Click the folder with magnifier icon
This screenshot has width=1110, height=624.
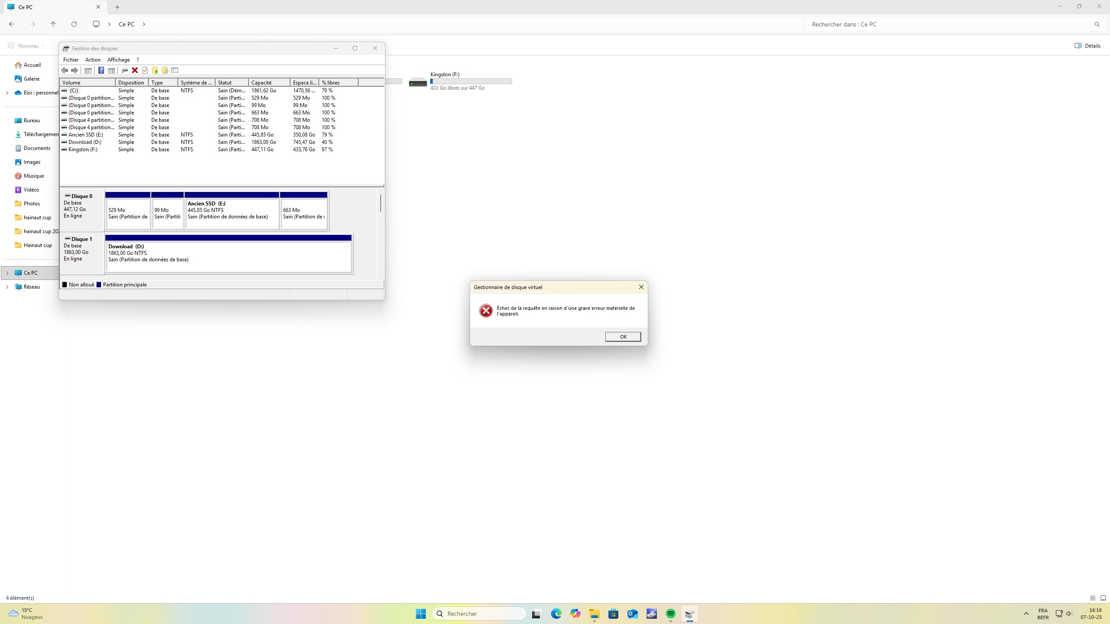pos(165,70)
